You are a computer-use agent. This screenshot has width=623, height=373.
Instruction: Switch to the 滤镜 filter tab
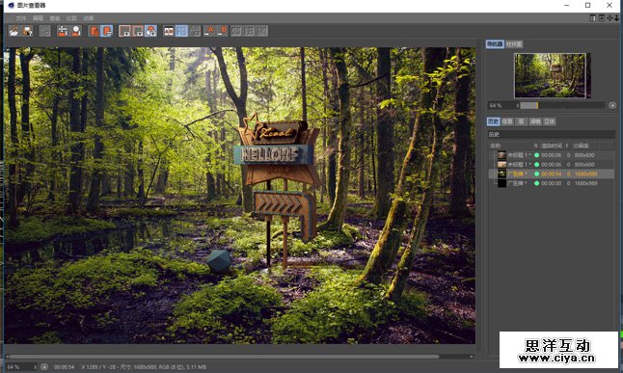pos(535,121)
